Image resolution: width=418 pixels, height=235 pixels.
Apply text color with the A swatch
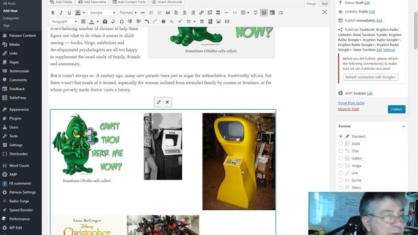[x=91, y=22]
